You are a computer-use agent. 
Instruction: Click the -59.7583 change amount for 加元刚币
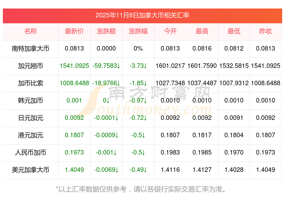point(106,66)
